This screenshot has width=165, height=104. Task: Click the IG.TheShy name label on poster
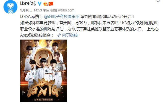pos(26,71)
